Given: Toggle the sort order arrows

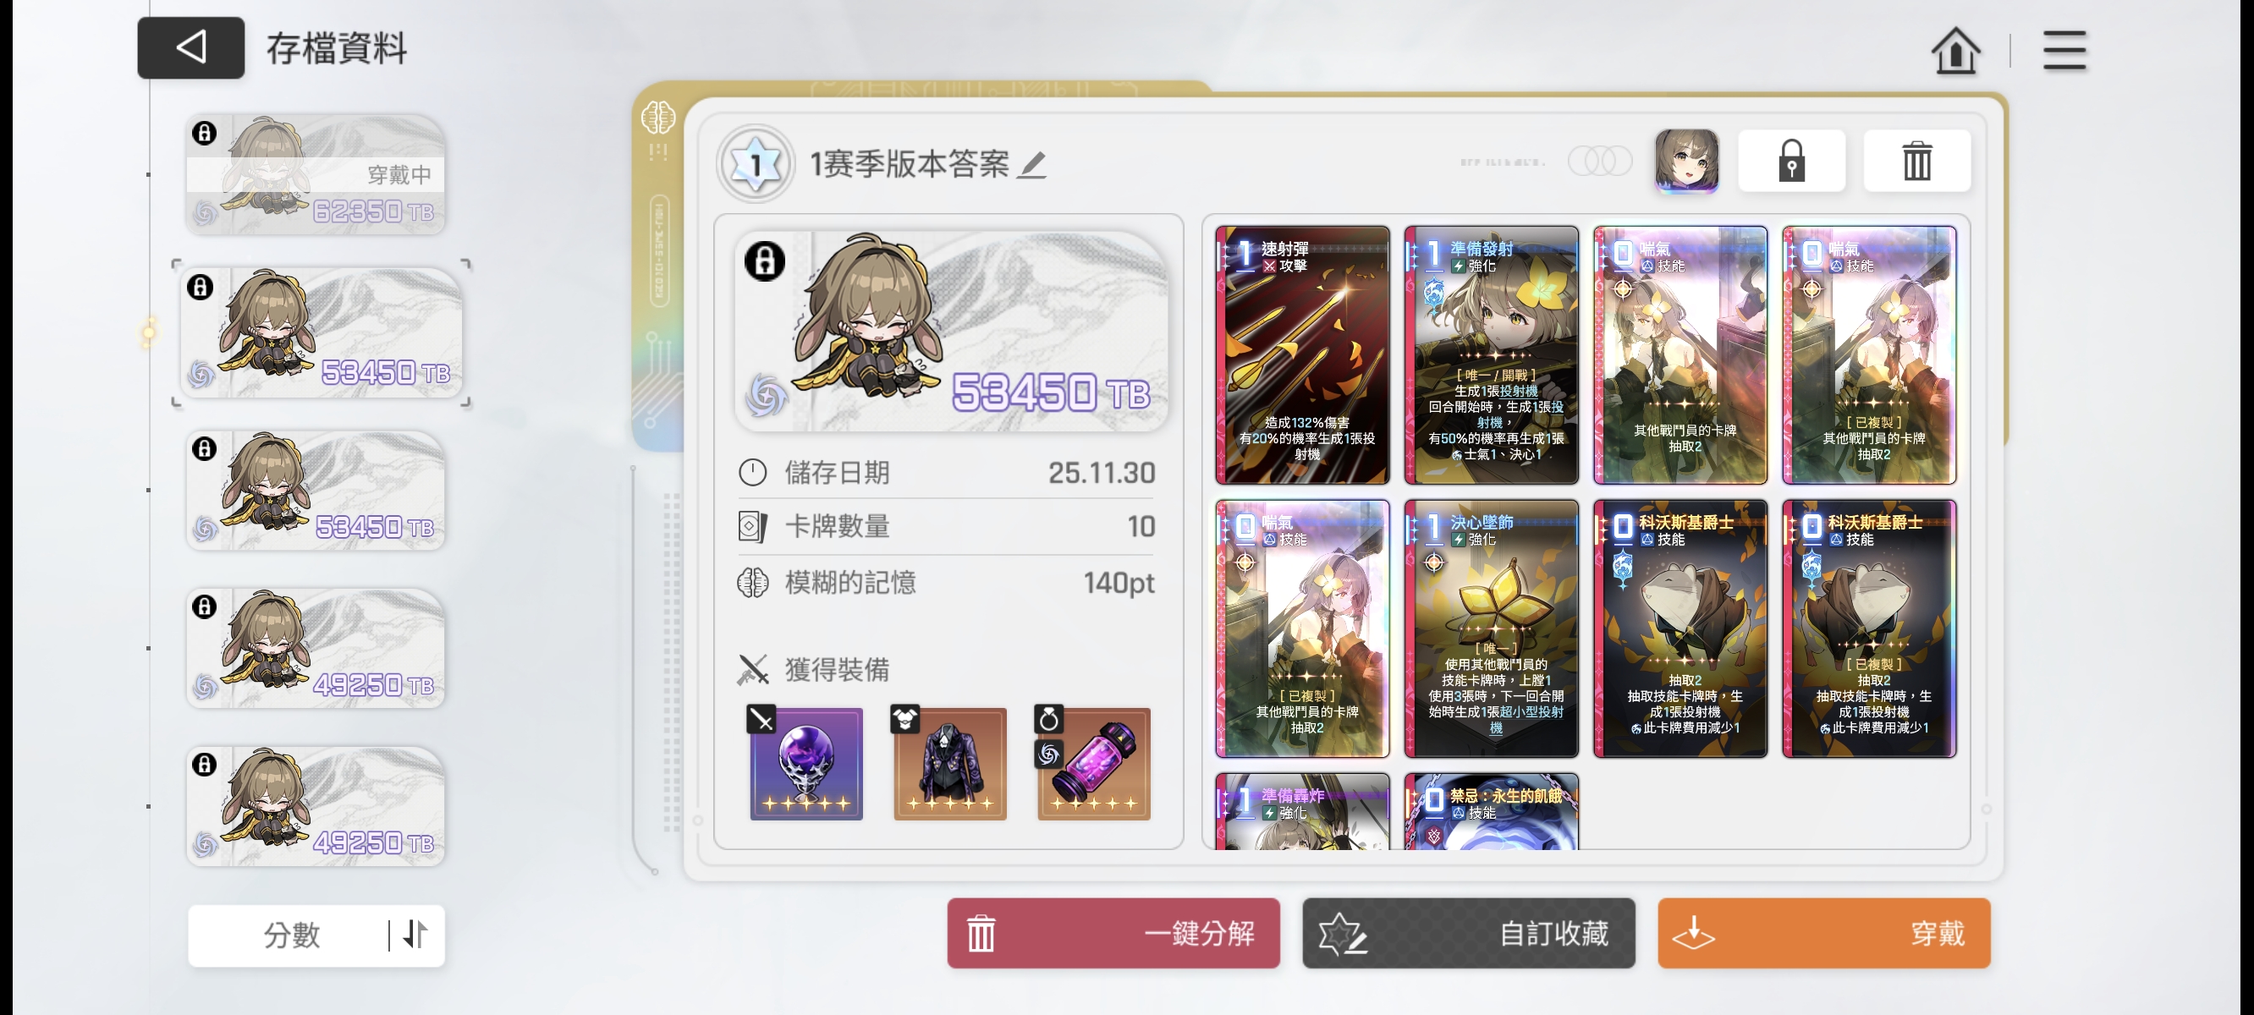Looking at the screenshot, I should [415, 935].
